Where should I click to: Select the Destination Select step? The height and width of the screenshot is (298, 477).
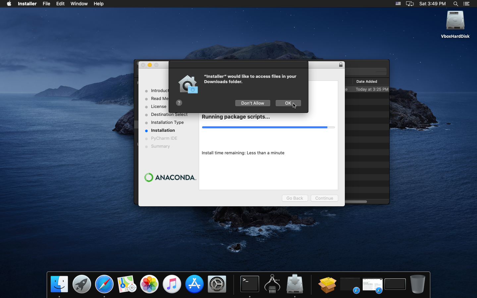click(169, 114)
